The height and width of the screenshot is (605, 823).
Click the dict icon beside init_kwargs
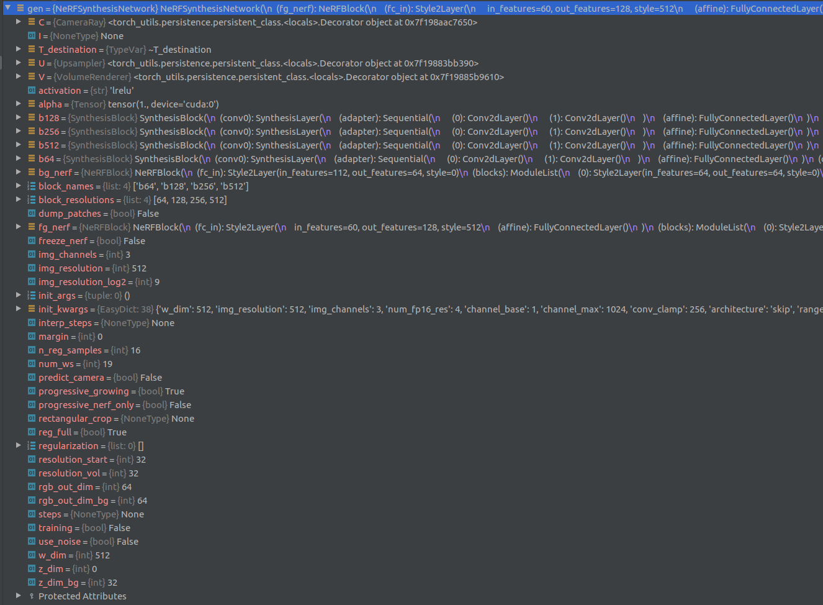32,309
